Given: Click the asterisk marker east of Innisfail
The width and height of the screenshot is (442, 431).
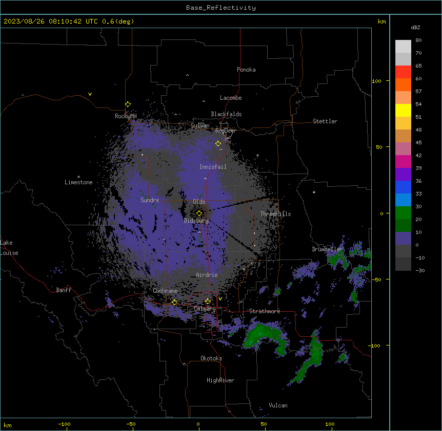Looking at the screenshot, I should [257, 156].
